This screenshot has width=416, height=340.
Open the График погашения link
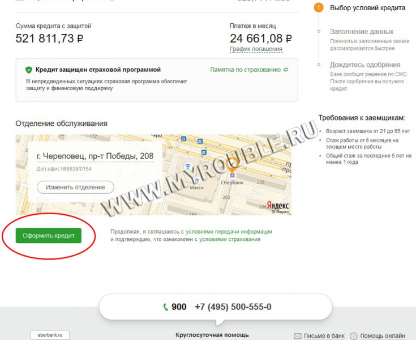tap(256, 49)
